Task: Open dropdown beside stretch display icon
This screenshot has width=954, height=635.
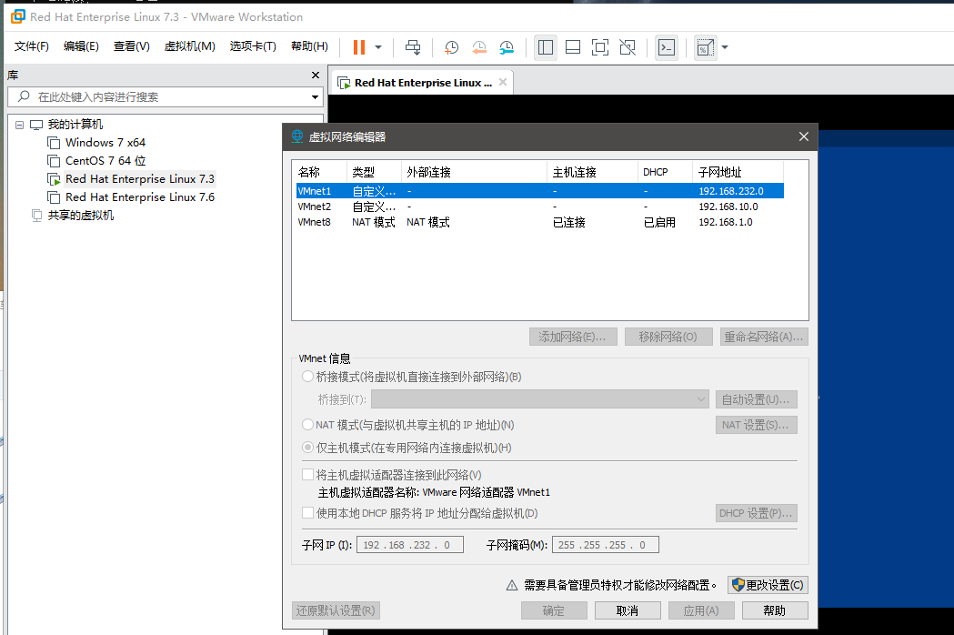Action: (x=725, y=47)
